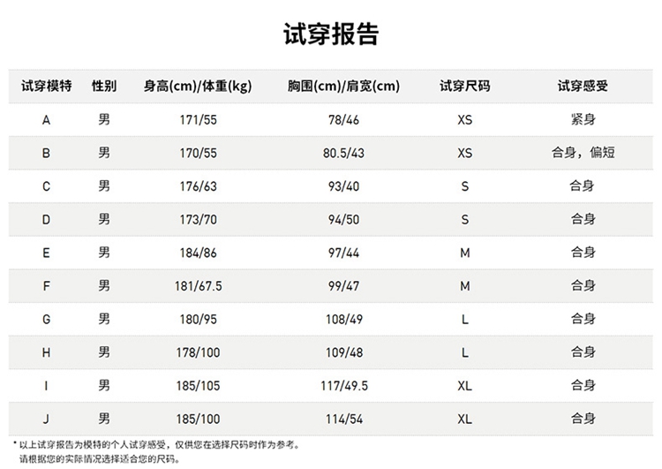The image size is (662, 469).
Task: Click the 性别 column header
Action: [x=104, y=87]
